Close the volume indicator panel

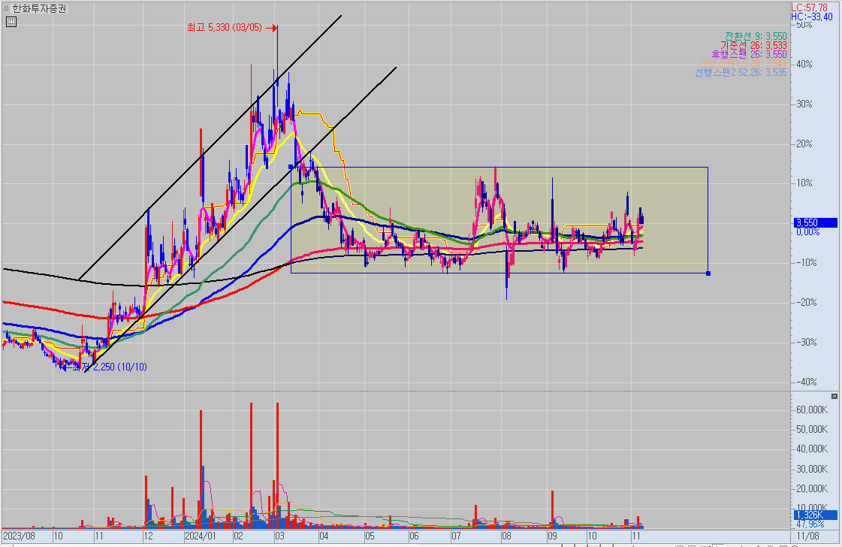tap(834, 396)
